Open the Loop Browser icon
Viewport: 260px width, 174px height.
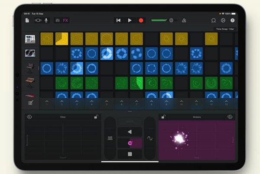point(214,20)
